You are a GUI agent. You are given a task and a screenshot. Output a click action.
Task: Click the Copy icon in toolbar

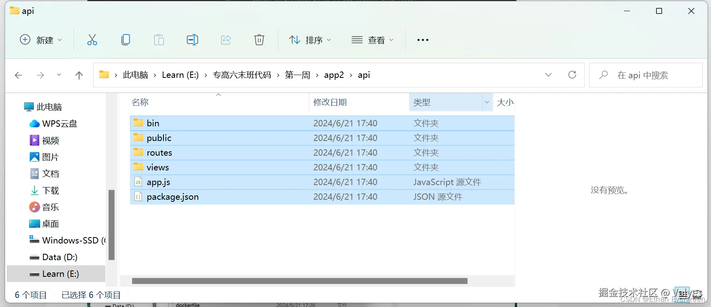126,40
